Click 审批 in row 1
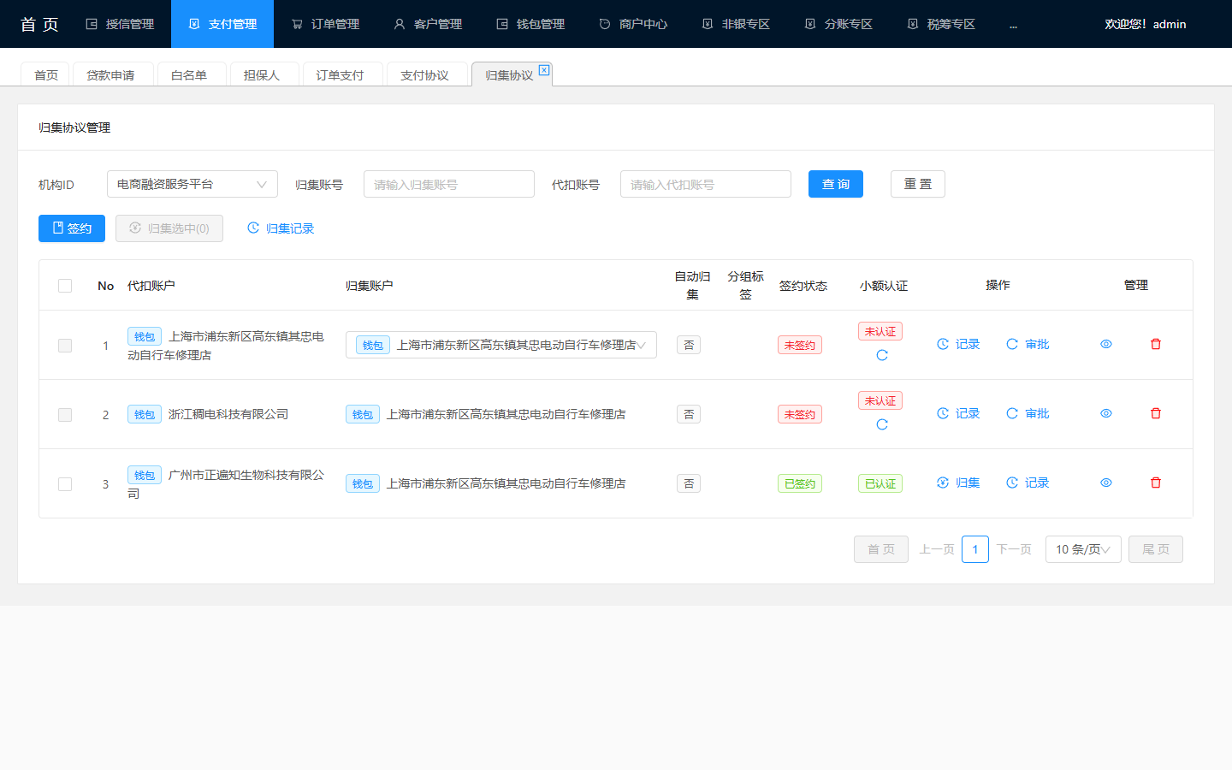Viewport: 1232px width, 770px height. (x=1028, y=344)
